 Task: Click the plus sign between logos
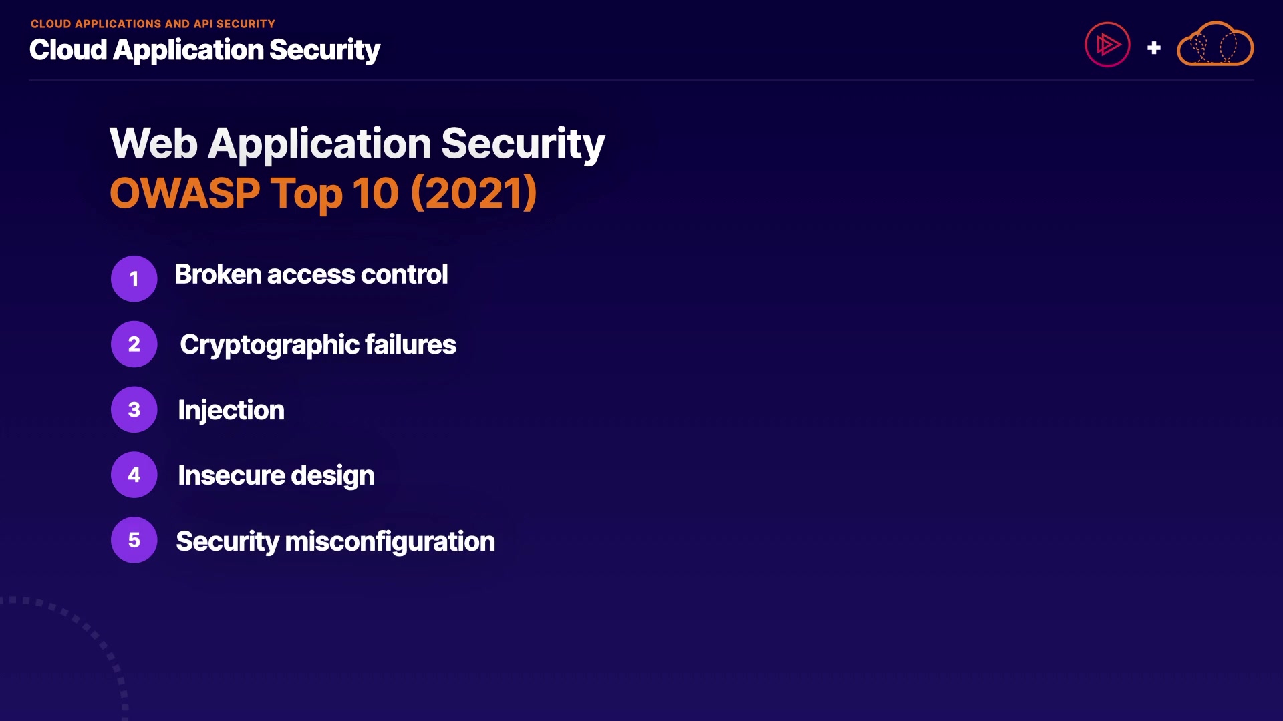coord(1153,48)
